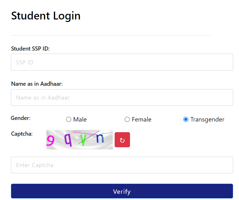Click the pink 9 character in the captcha
The height and width of the screenshot is (200, 239).
click(50, 141)
